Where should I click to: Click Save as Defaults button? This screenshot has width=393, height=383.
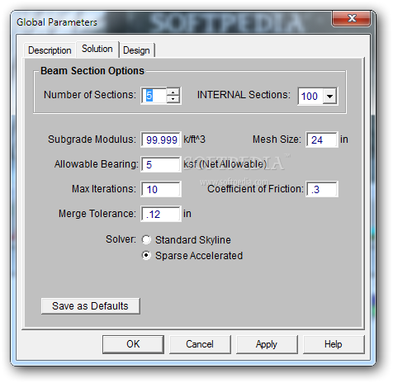pyautogui.click(x=91, y=306)
